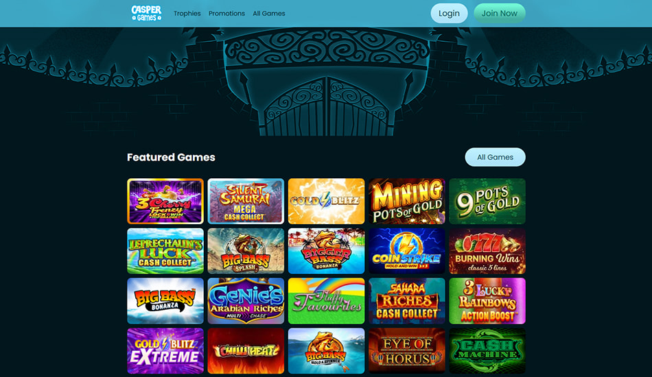Click the Login button
652x377 pixels.
449,13
